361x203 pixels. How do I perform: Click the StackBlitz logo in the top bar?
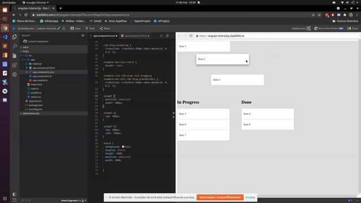(14, 28)
